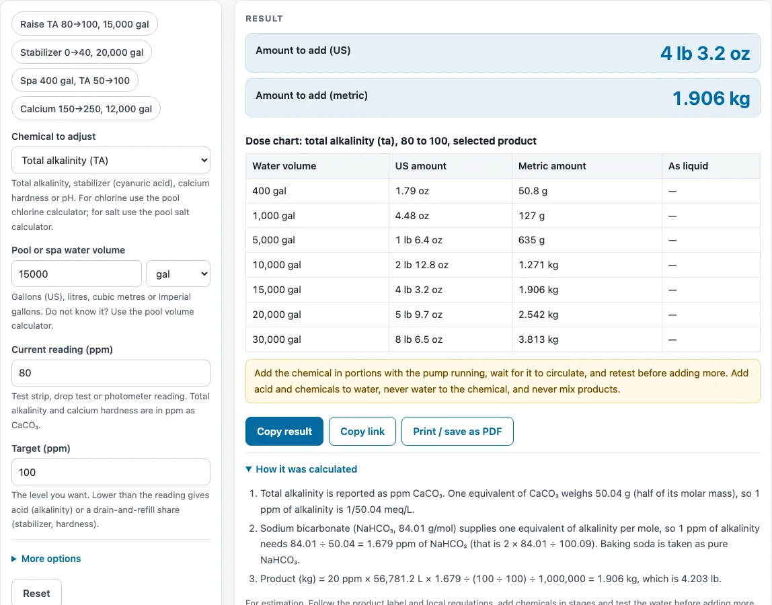Focus the water volume field showing 15000
Image resolution: width=772 pixels, height=605 pixels.
pyautogui.click(x=77, y=274)
